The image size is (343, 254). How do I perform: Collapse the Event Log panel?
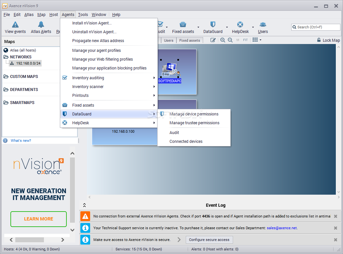click(x=84, y=205)
